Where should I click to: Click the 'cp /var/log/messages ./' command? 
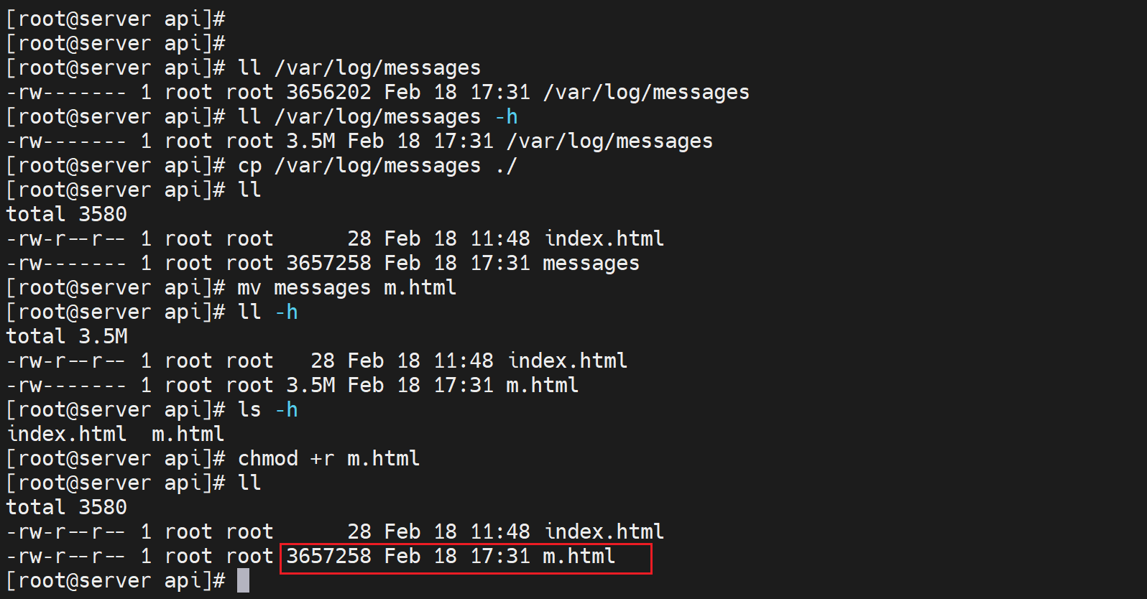(377, 166)
